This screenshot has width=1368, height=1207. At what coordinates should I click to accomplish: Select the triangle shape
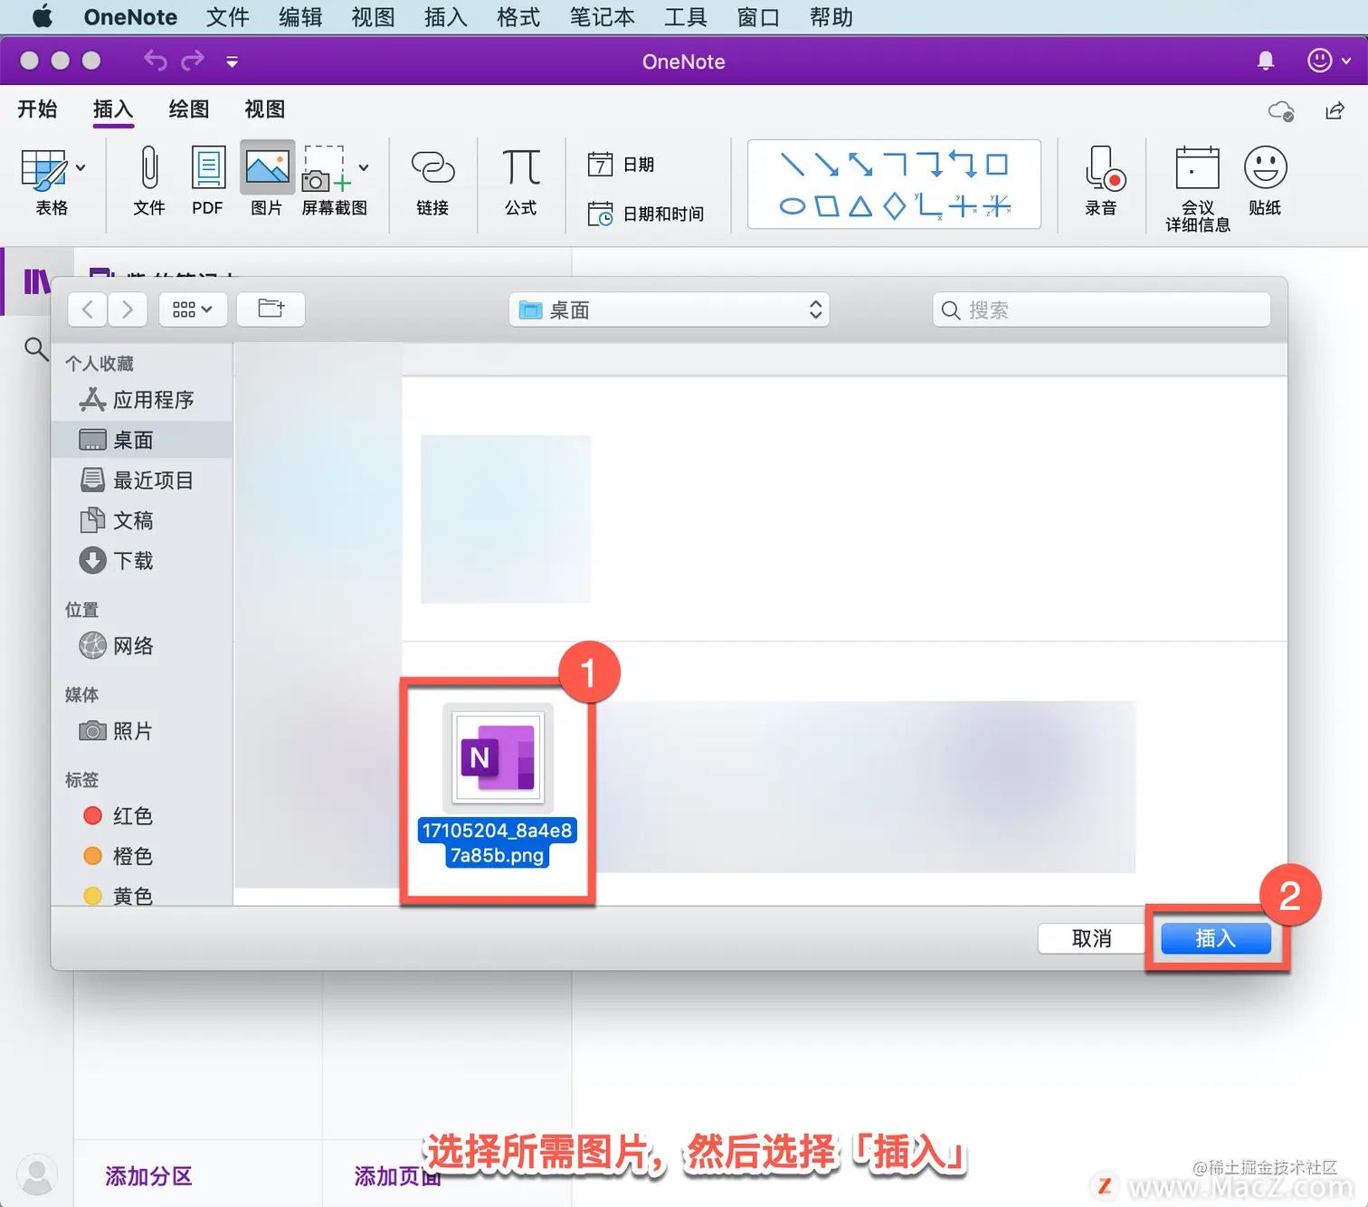pyautogui.click(x=860, y=206)
